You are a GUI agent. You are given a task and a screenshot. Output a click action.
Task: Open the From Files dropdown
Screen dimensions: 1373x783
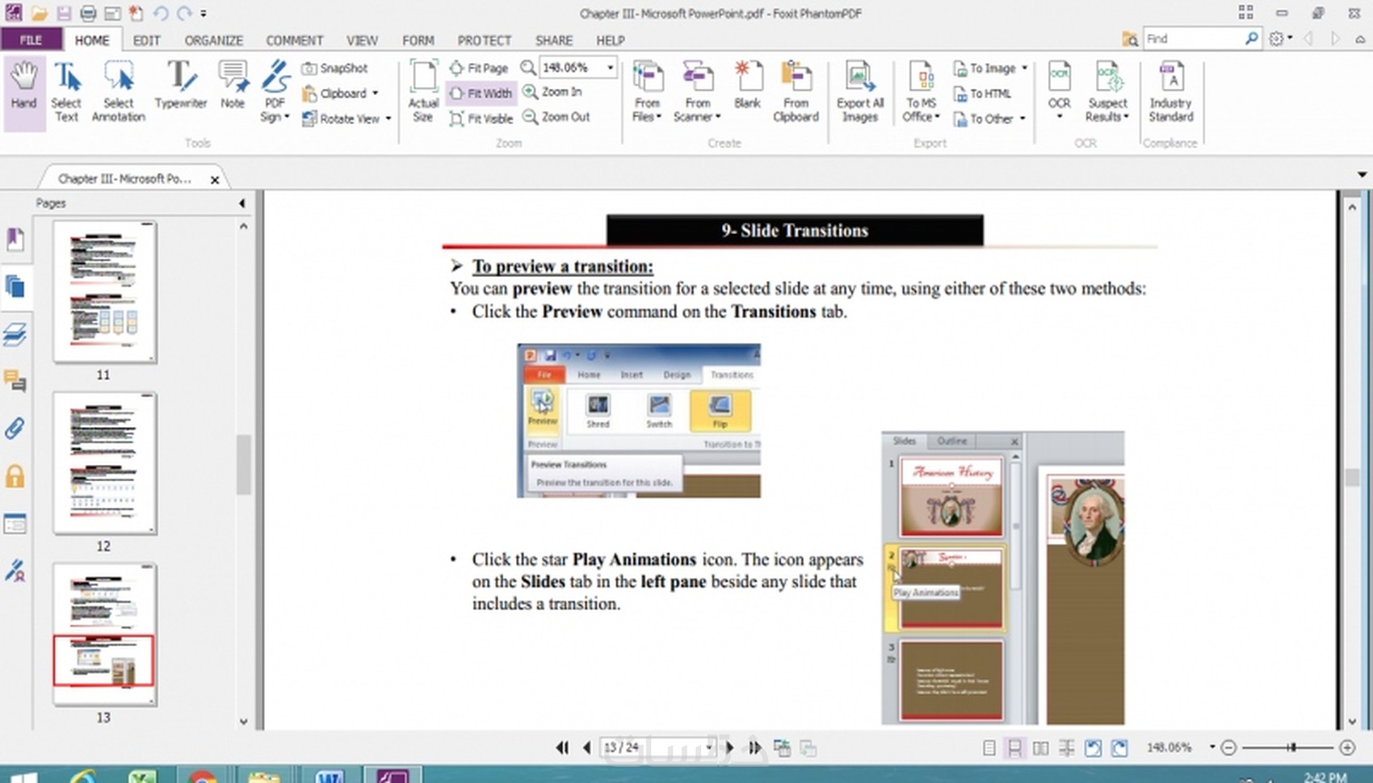click(647, 91)
